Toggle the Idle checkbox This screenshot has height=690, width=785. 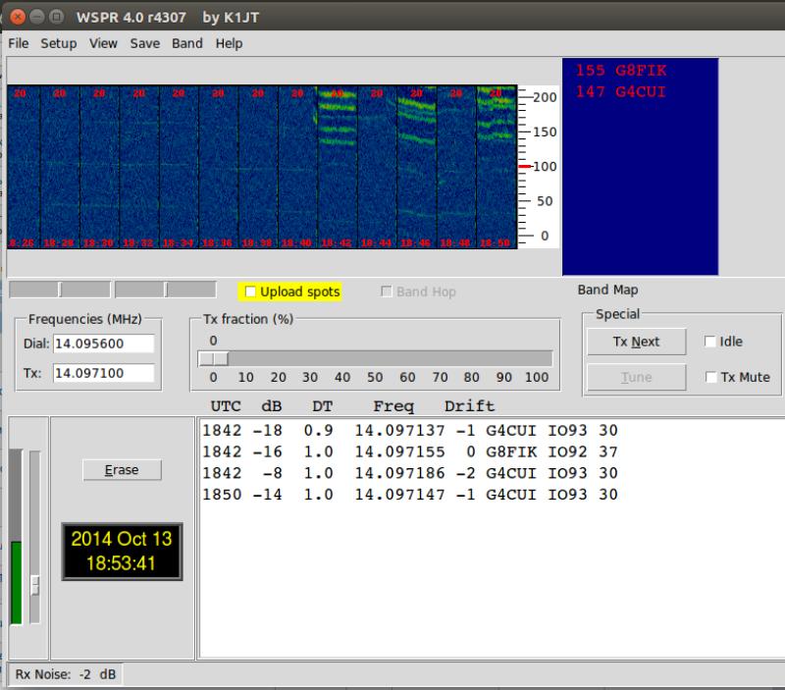(709, 342)
